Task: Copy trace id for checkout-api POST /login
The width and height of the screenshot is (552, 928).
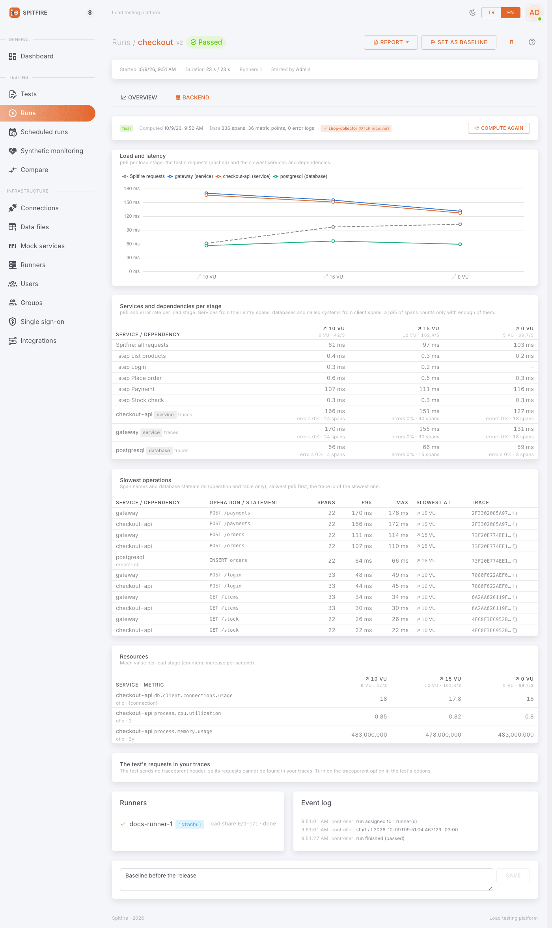Action: point(515,586)
